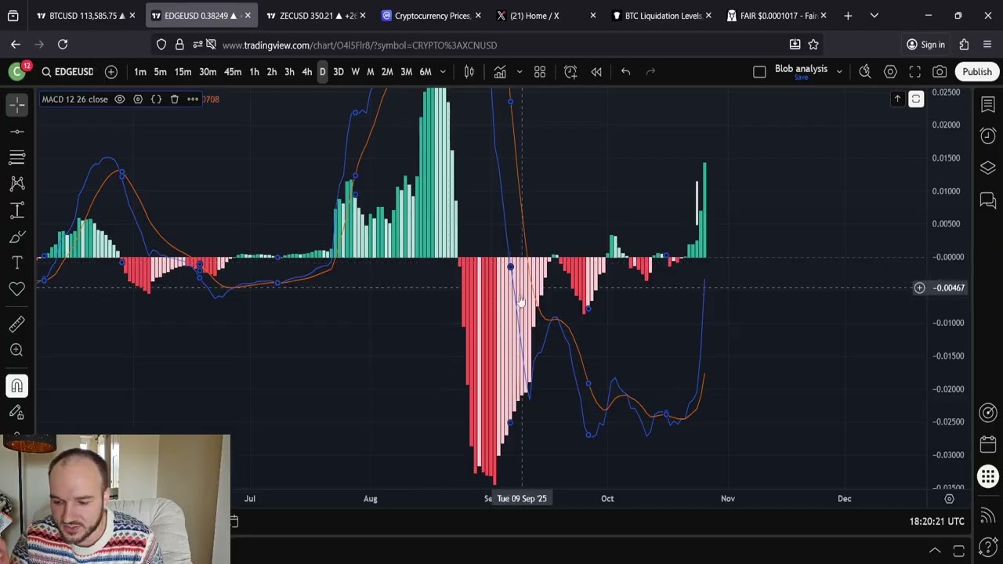Select the forecasting and measurement tool
This screenshot has width=1003, height=564.
coord(17,211)
